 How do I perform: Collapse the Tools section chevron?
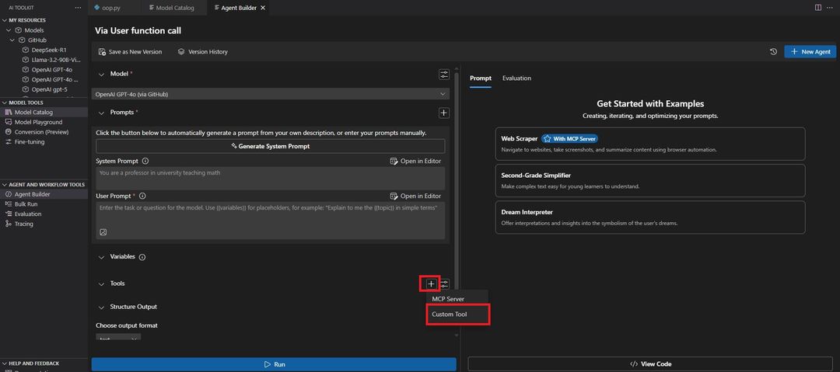point(101,283)
